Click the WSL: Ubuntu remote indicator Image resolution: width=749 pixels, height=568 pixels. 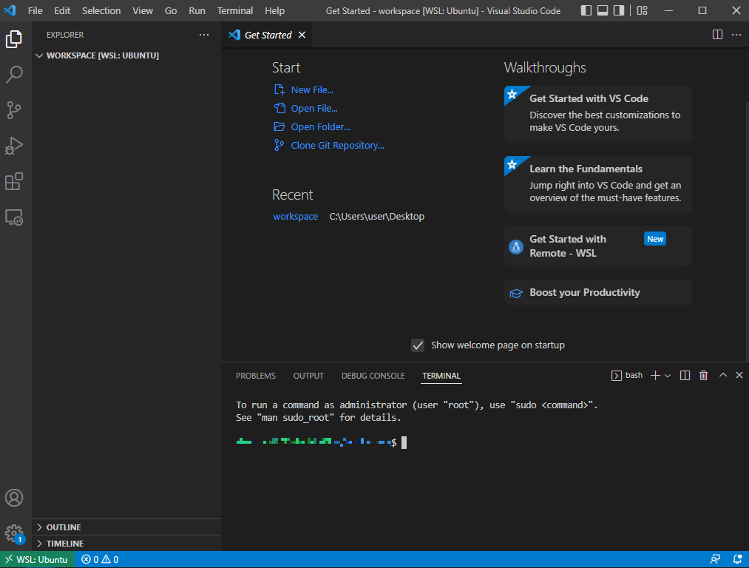37,559
